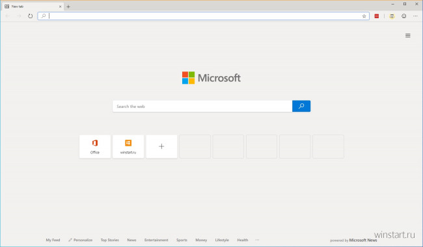This screenshot has width=423, height=247.
Task: Go back using the back arrow
Action: point(8,16)
